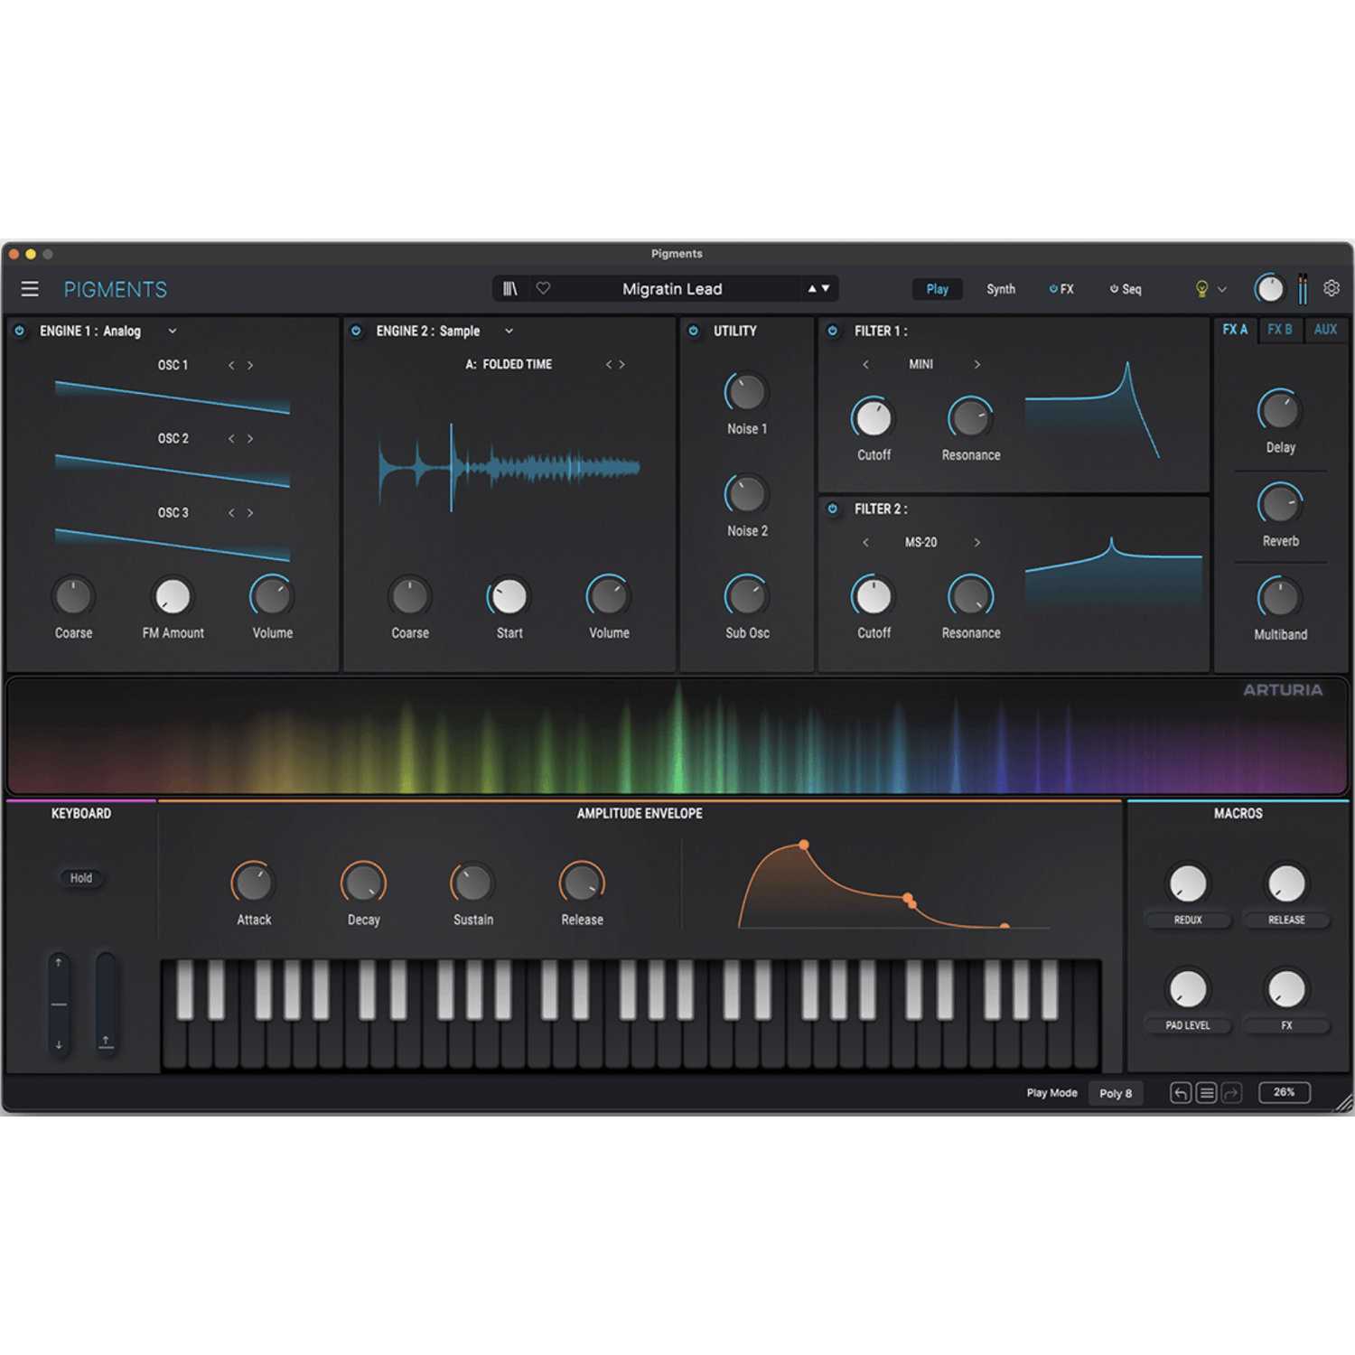Click the master volume knob
The width and height of the screenshot is (1355, 1355).
1269,289
